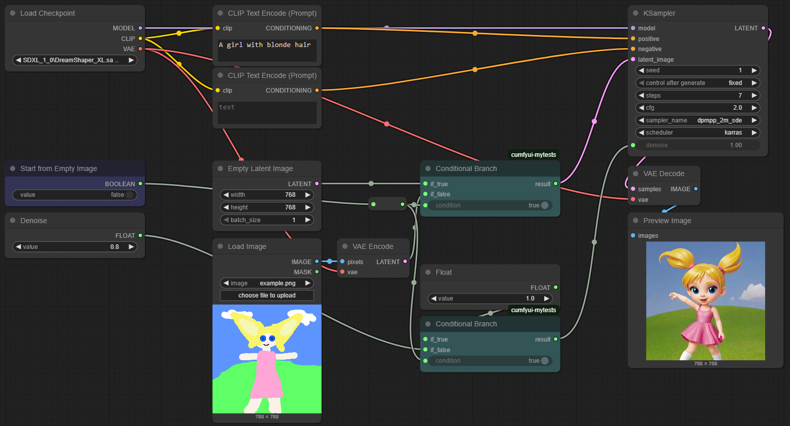This screenshot has height=426, width=790.
Task: Click the MASK output socket on Load Image
Action: click(317, 272)
